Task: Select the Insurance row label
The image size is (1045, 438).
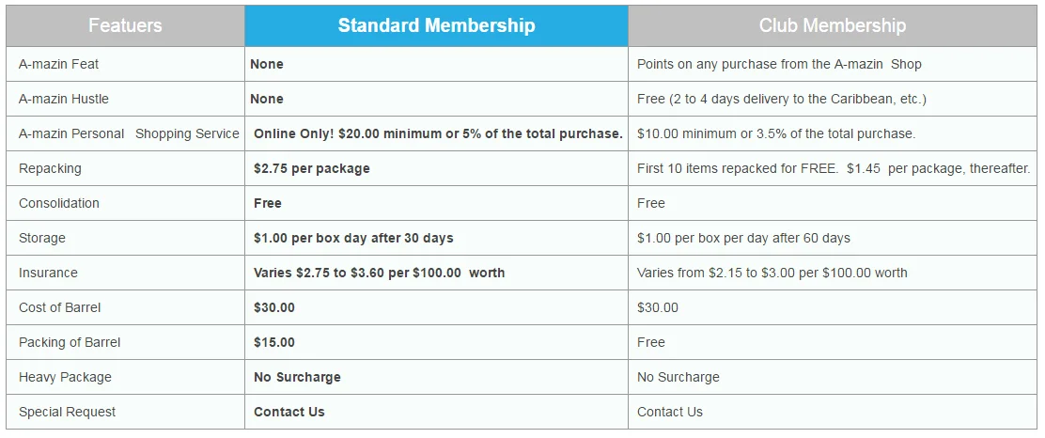Action: [x=48, y=273]
